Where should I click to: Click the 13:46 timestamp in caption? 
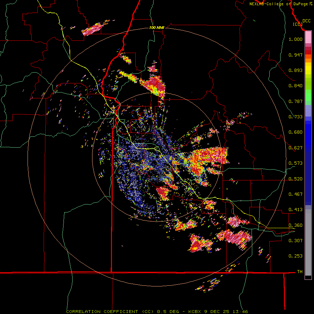(240, 312)
